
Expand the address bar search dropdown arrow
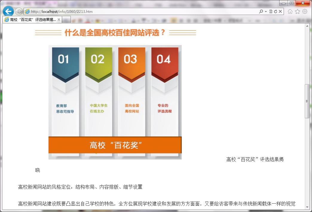266,11
